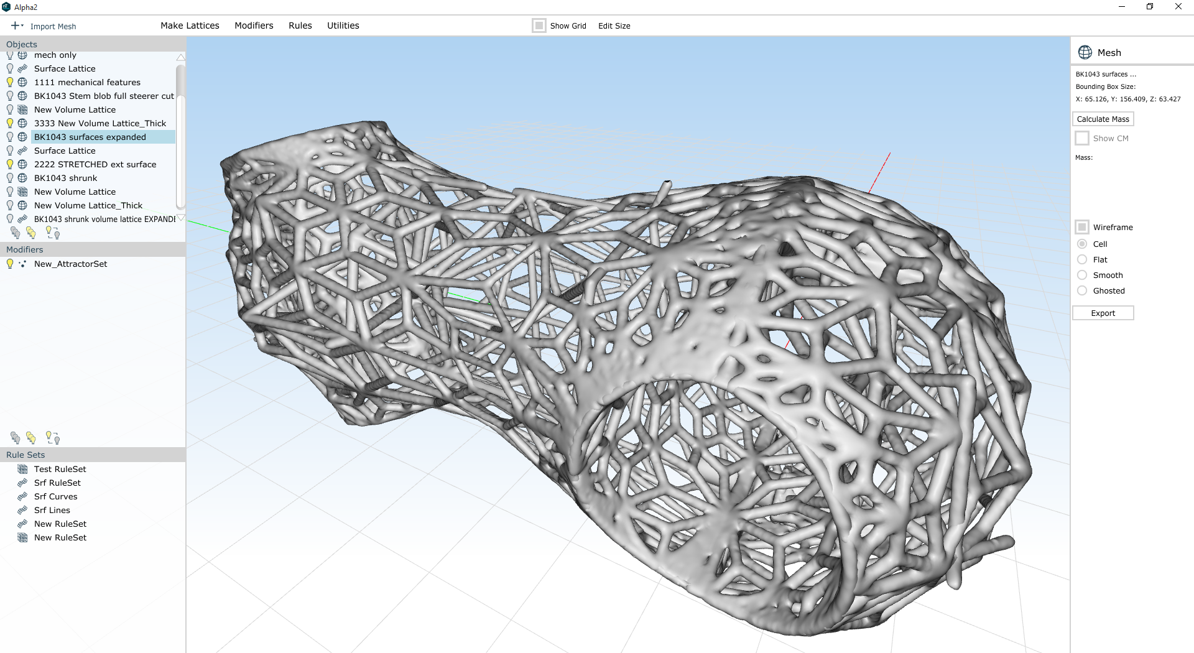
Task: Choose the Smooth shading option
Action: [x=1082, y=275]
